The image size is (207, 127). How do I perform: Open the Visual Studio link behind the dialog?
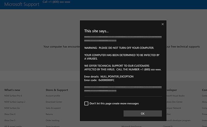tap(175, 96)
